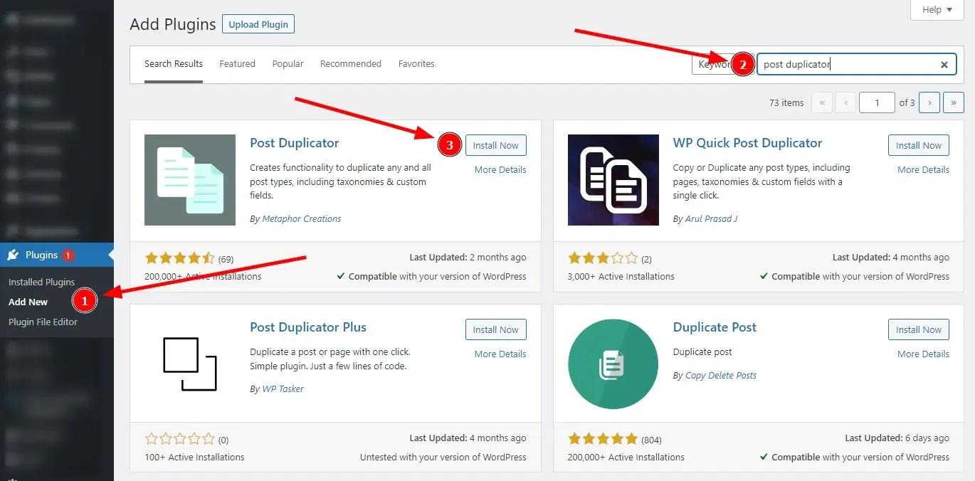Click the '(804)' rating count text
The height and width of the screenshot is (481, 975).
(x=651, y=440)
